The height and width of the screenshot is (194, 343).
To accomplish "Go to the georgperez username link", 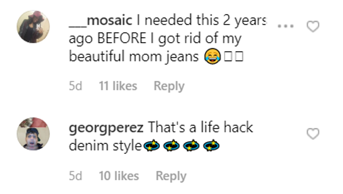I will (106, 128).
